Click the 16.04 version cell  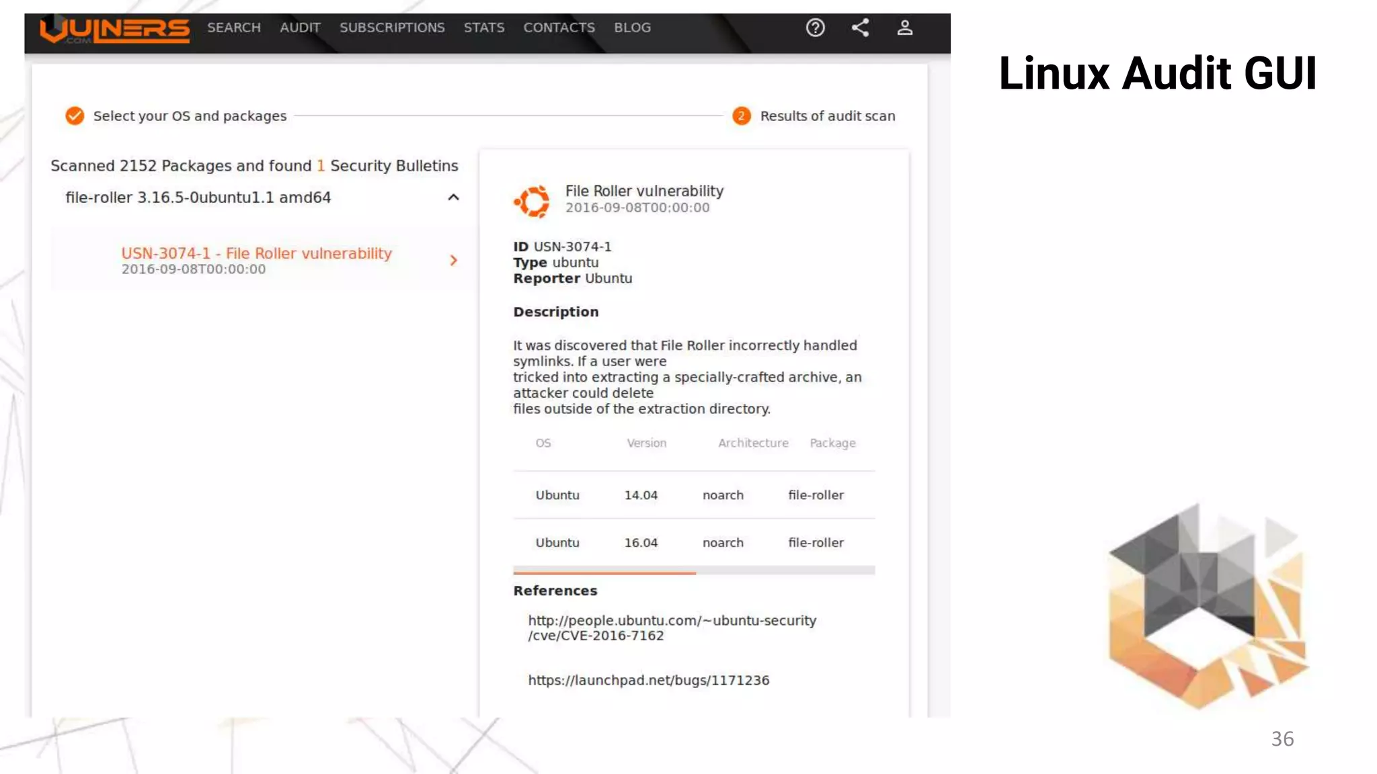(x=641, y=543)
